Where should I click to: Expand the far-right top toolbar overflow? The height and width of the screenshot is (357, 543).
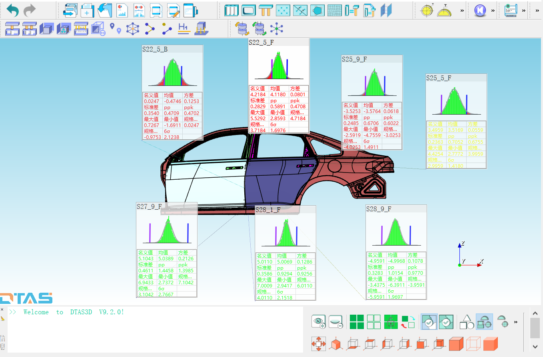tap(537, 10)
